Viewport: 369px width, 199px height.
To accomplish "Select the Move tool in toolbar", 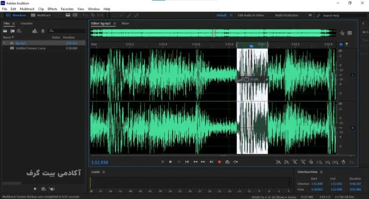I will [x=85, y=15].
